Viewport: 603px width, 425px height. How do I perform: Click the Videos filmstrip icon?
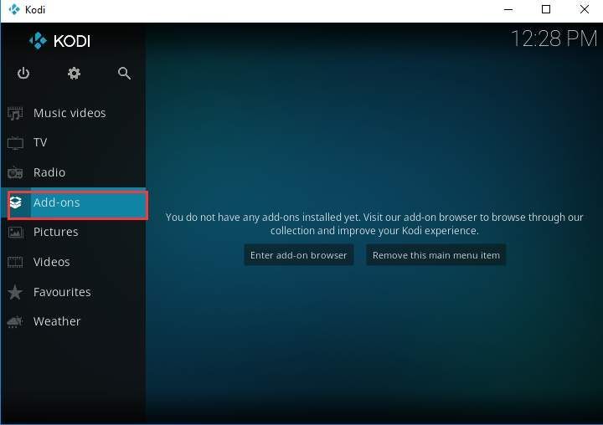pyautogui.click(x=15, y=262)
